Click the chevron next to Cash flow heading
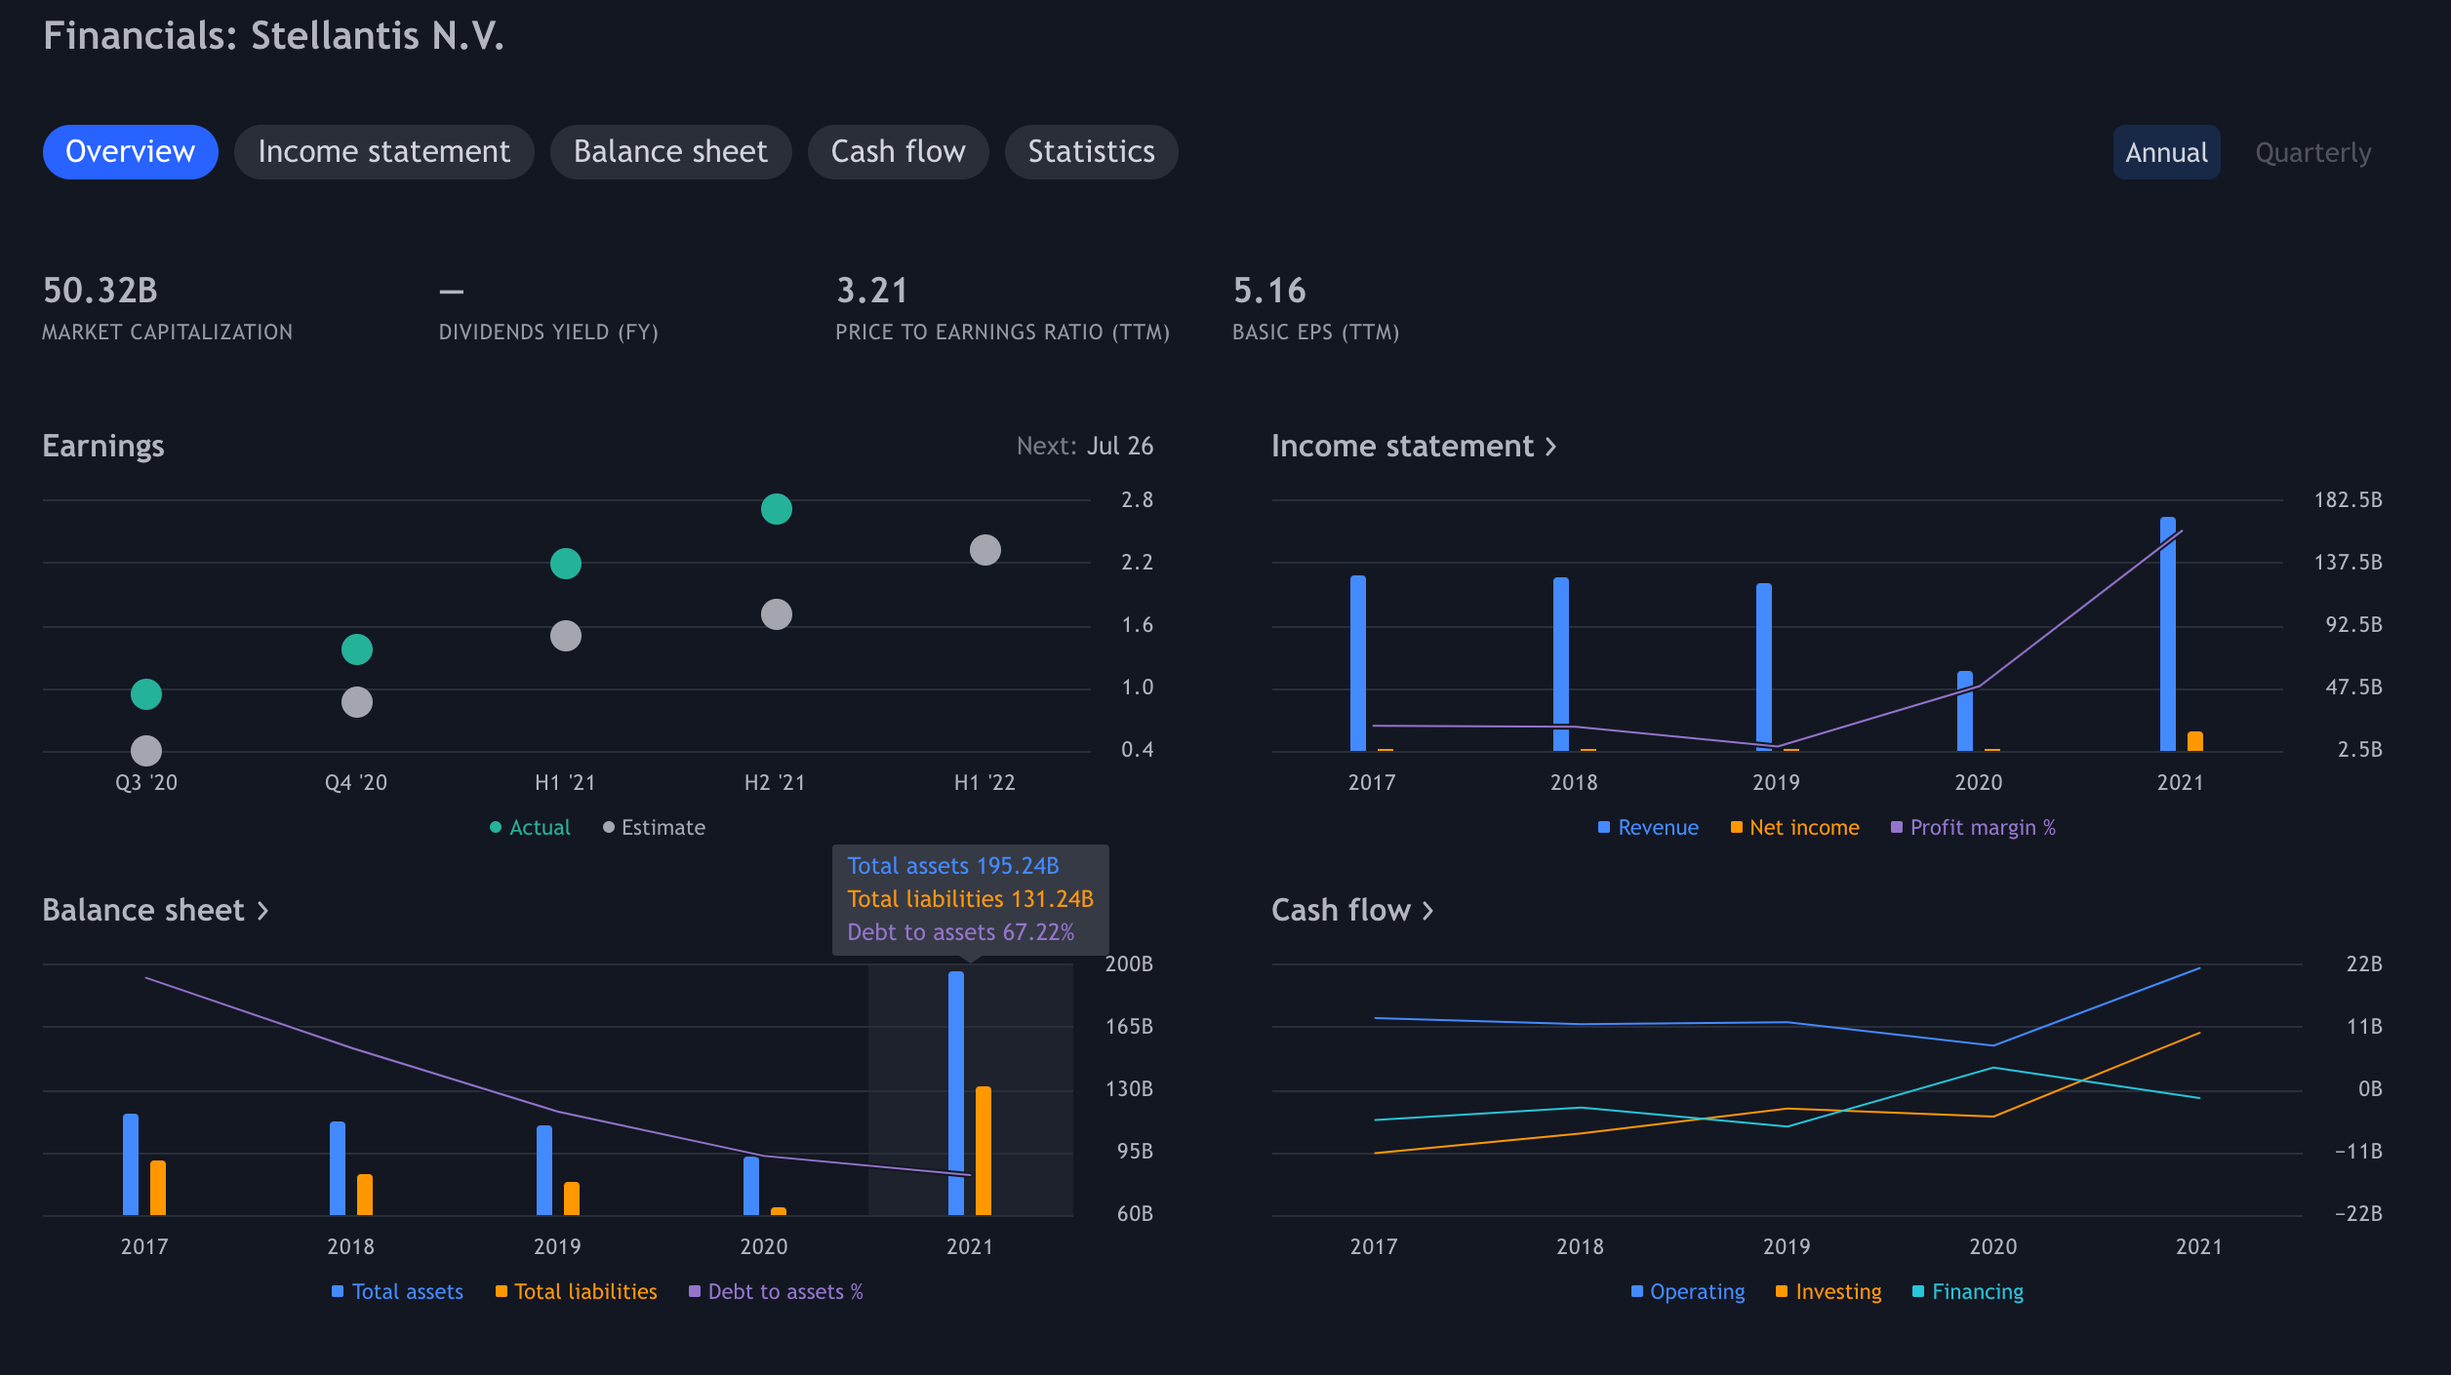The width and height of the screenshot is (2451, 1375). 1427,911
